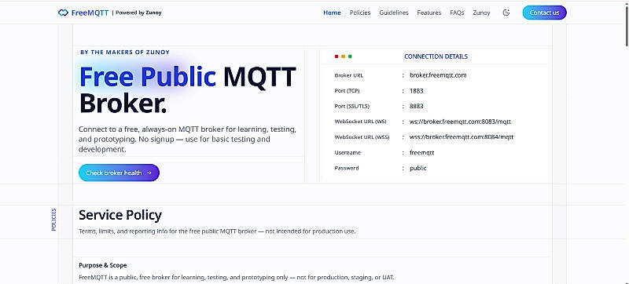Toggle dark mode moon icon
Screen dimensions: 629x284
pyautogui.click(x=506, y=13)
